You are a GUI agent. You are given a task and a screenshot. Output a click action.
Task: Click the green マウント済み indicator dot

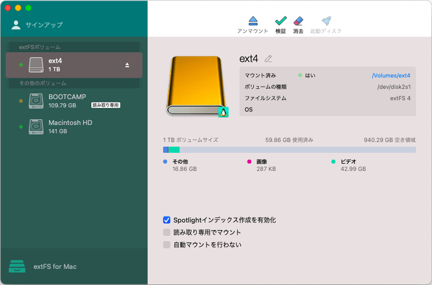click(x=300, y=75)
